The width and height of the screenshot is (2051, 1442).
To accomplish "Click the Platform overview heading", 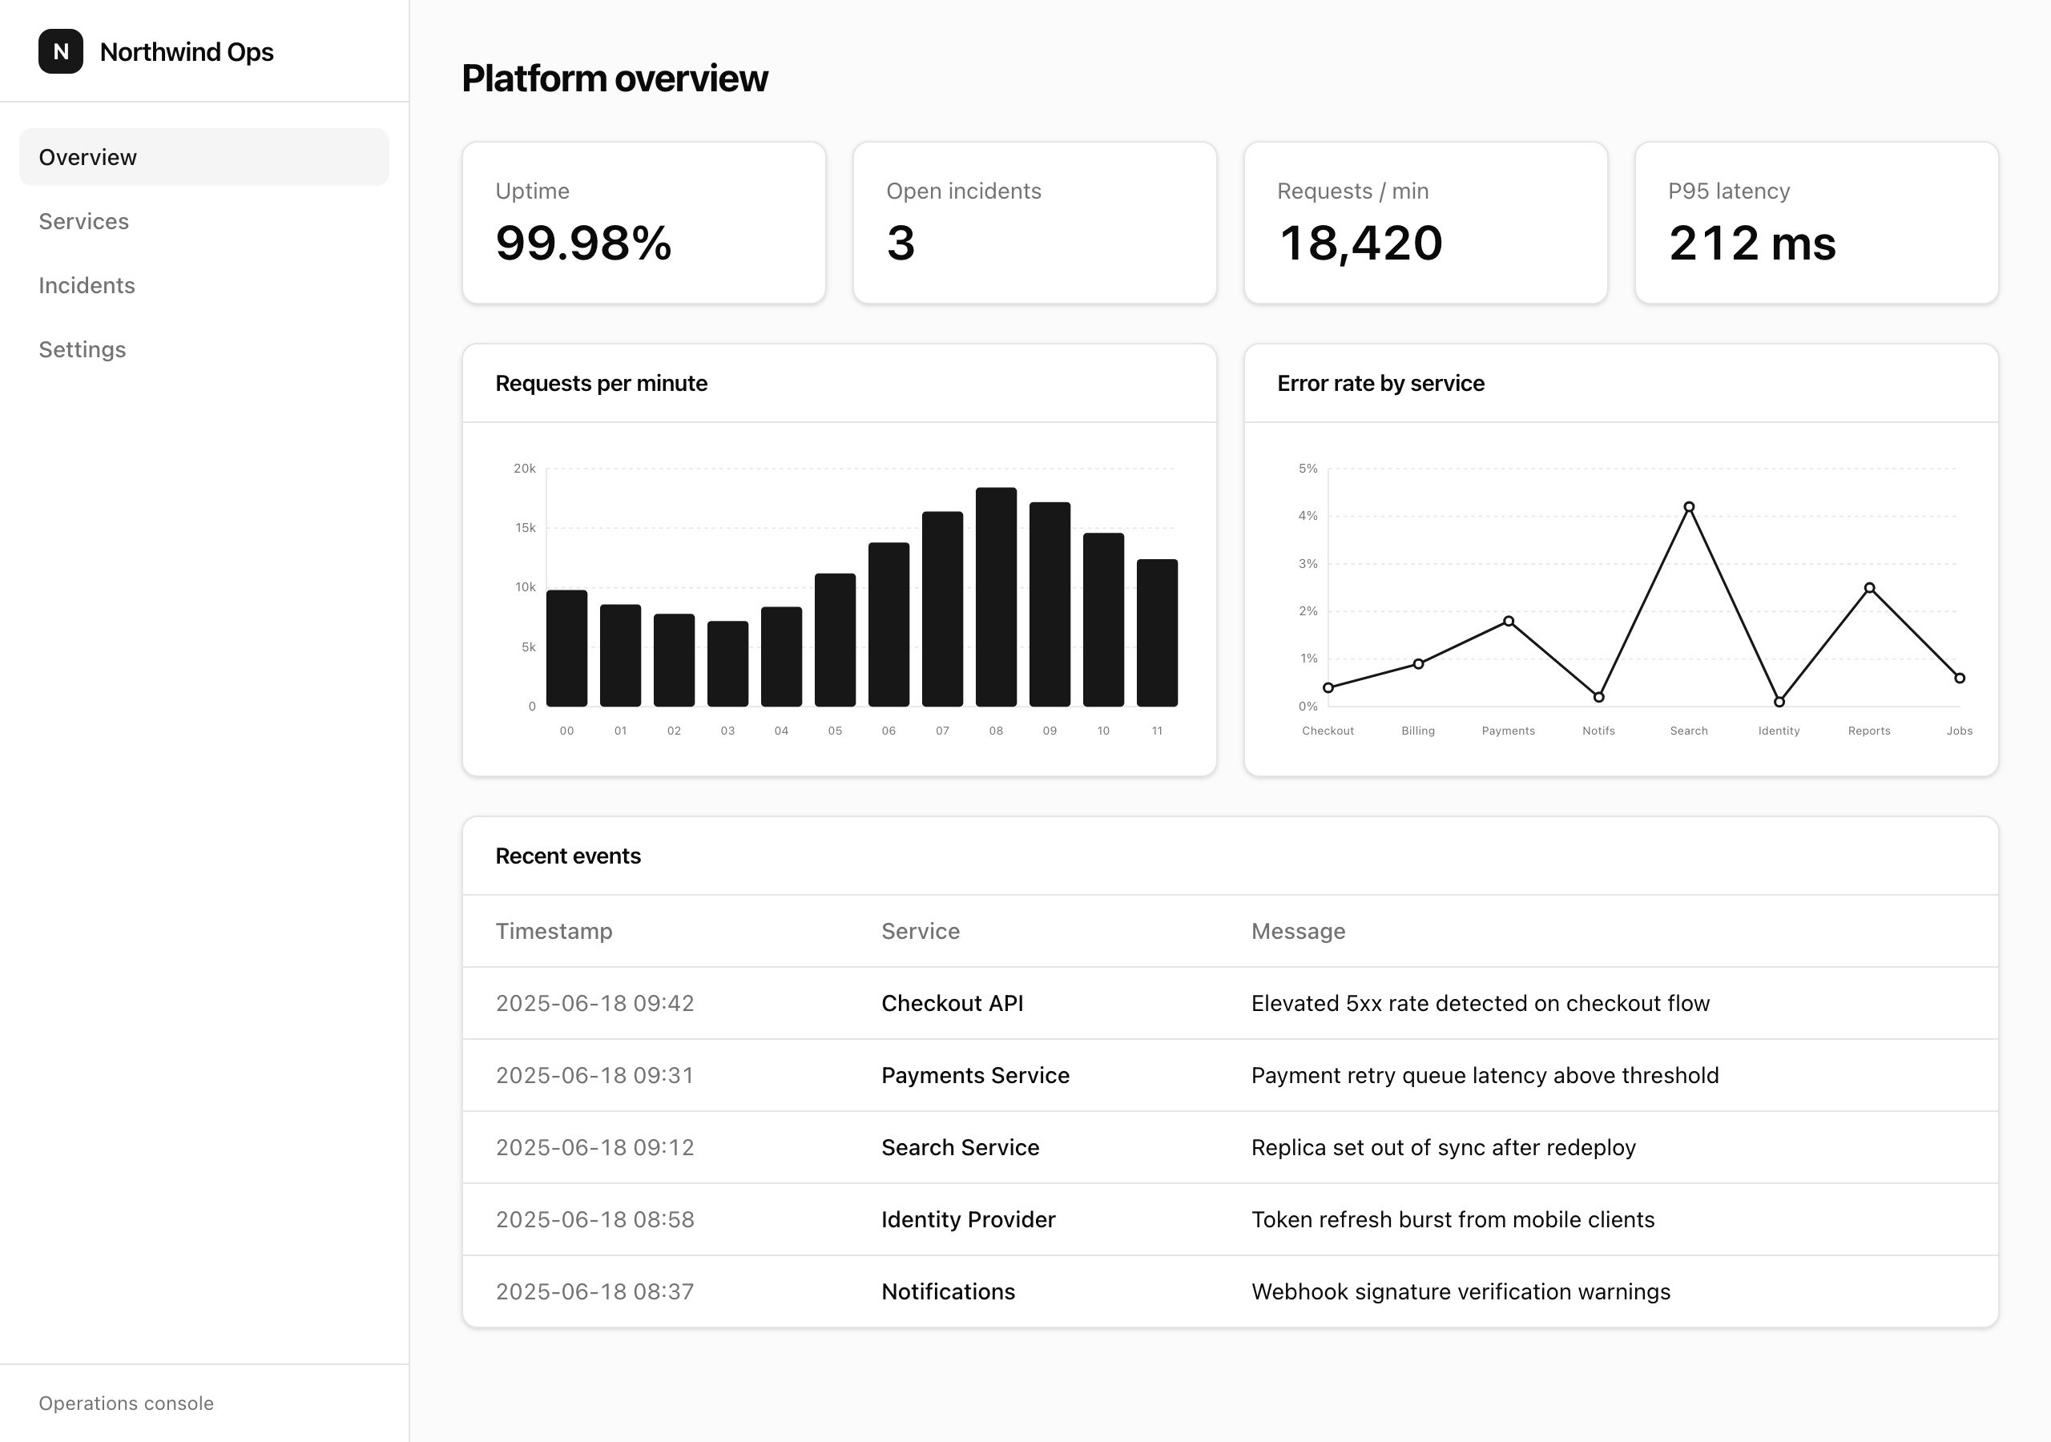I will click(x=614, y=79).
